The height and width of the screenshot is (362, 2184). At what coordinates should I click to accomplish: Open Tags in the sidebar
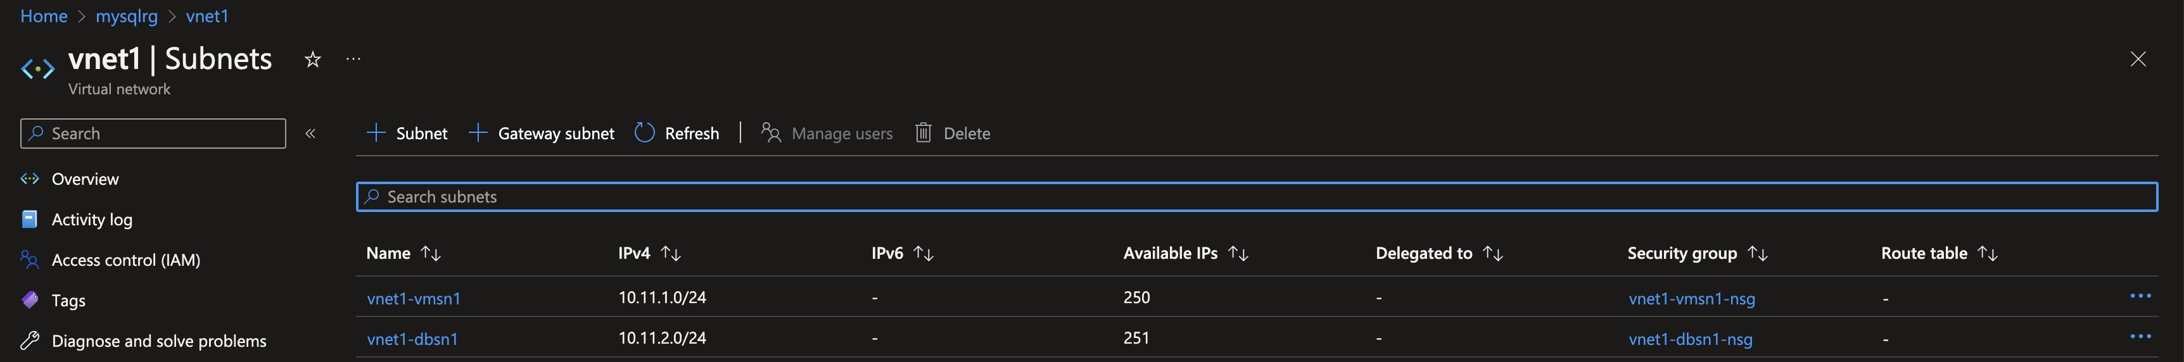click(x=68, y=300)
